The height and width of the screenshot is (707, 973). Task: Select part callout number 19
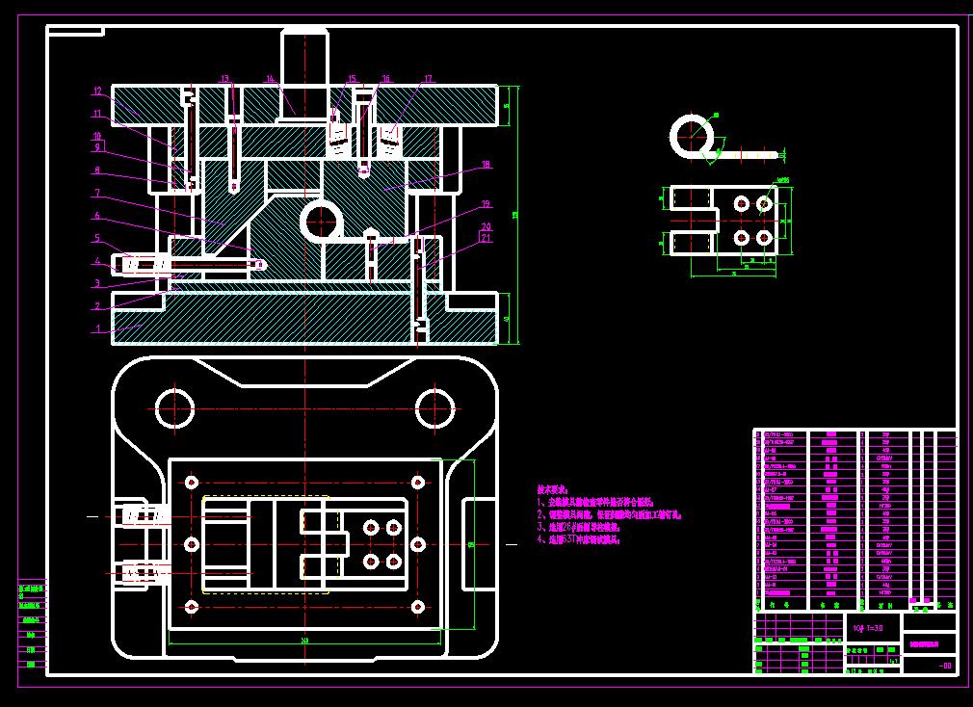486,203
